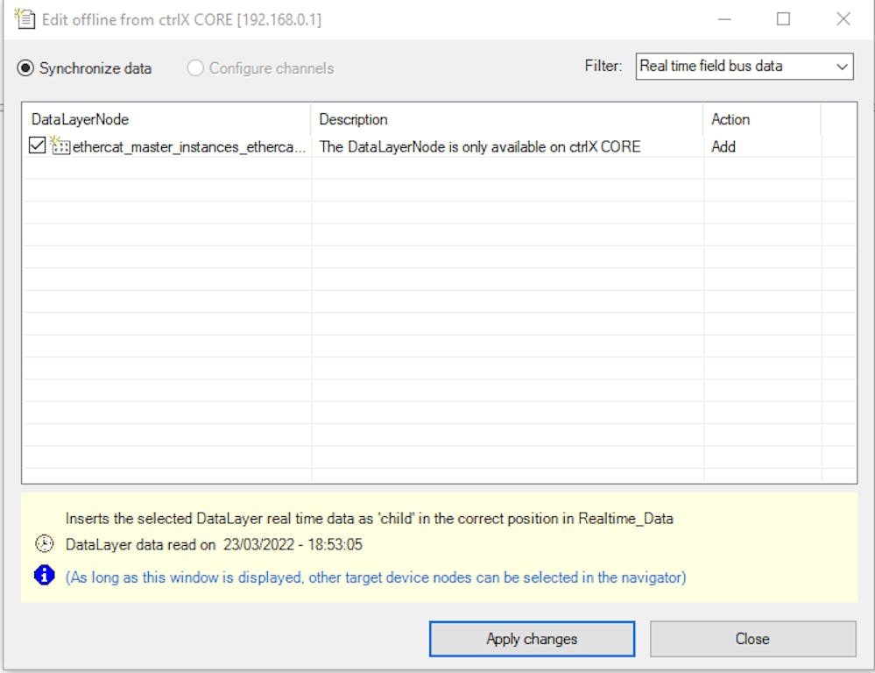Click the Real time field bus data combo box

734,67
